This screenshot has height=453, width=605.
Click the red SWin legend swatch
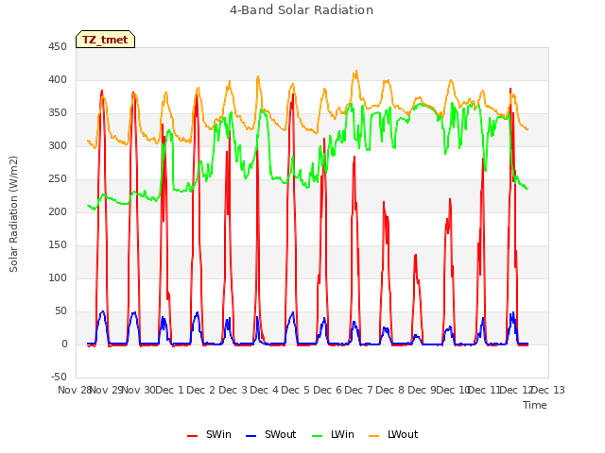pyautogui.click(x=192, y=436)
